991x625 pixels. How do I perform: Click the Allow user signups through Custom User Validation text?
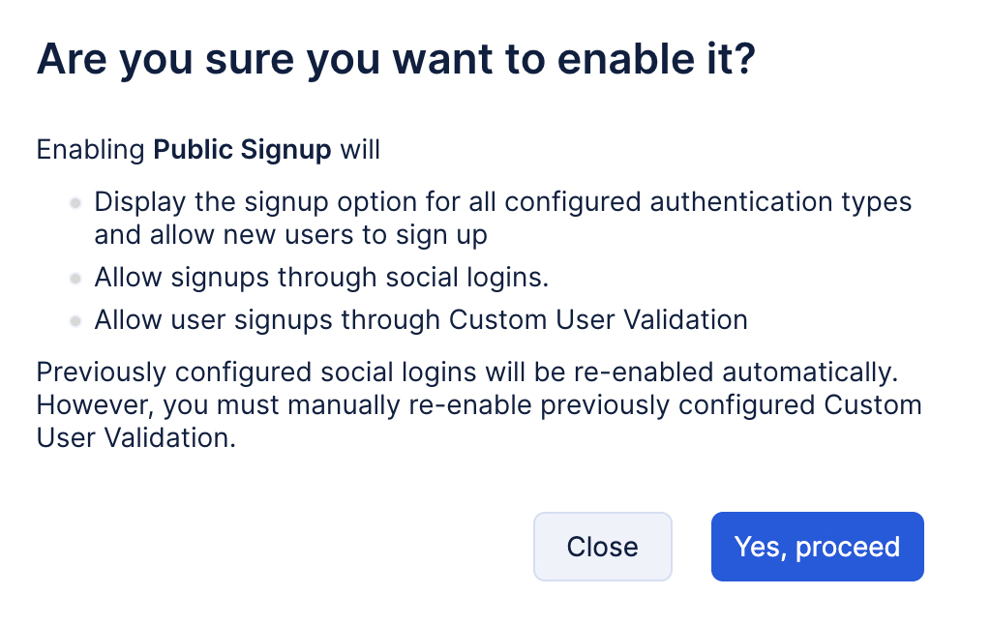tap(421, 320)
